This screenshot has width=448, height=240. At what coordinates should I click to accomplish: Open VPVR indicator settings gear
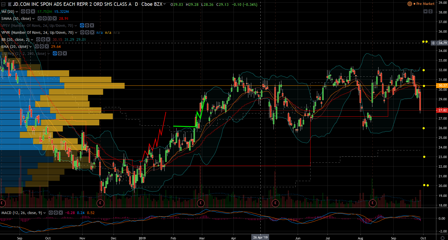[87, 33]
